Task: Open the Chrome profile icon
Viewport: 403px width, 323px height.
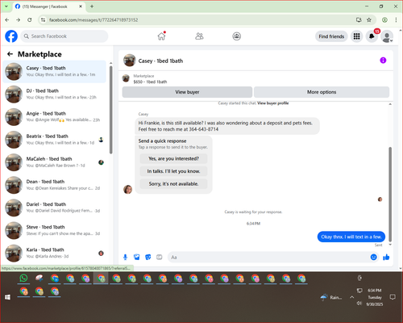Action: pyautogui.click(x=384, y=19)
